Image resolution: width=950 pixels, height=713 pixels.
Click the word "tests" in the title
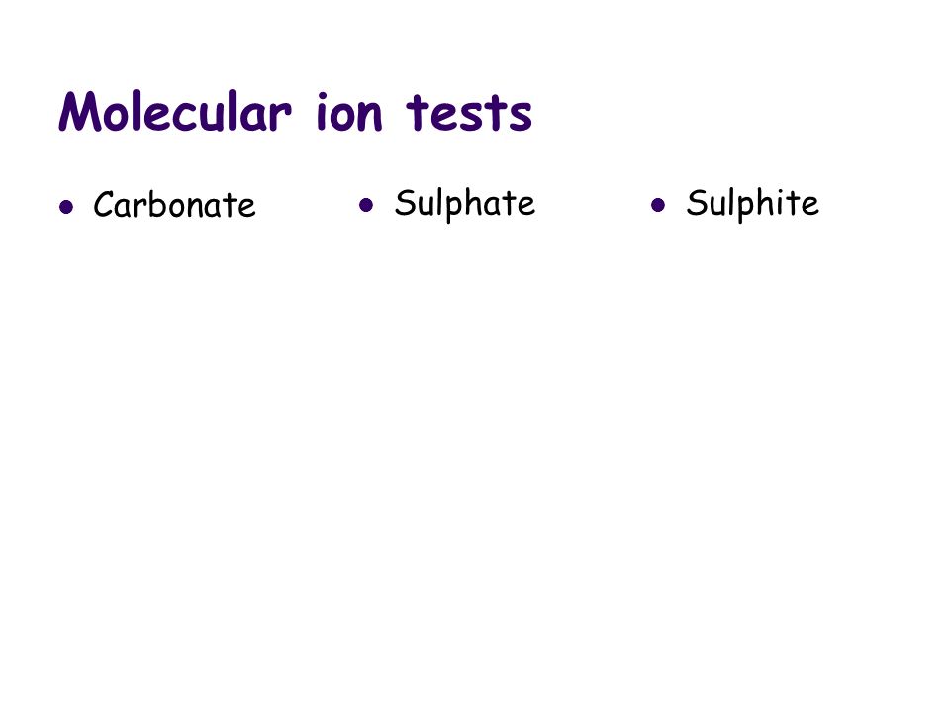click(x=469, y=113)
